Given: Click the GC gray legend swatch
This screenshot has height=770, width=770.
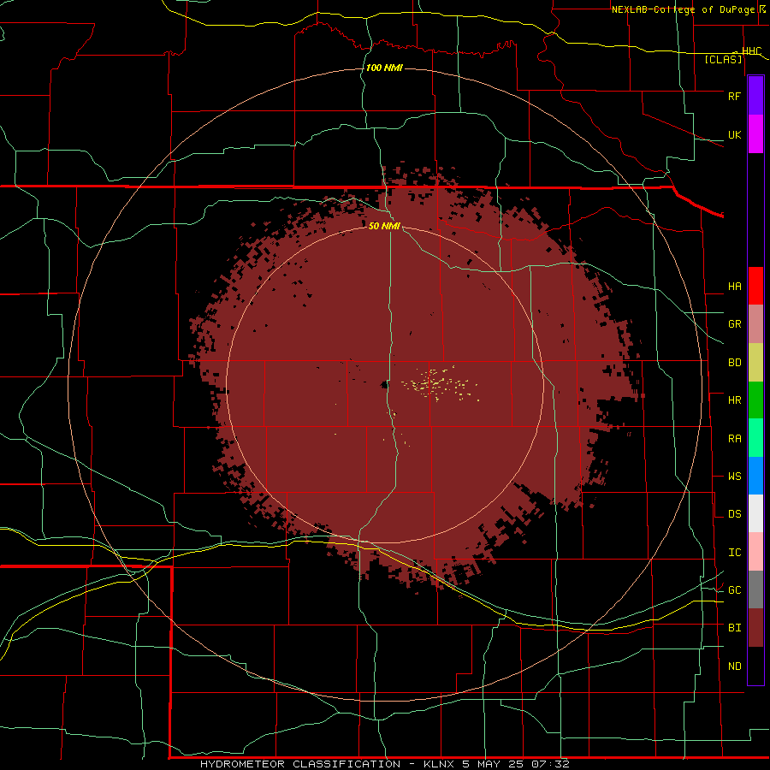Looking at the screenshot, I should click(755, 589).
